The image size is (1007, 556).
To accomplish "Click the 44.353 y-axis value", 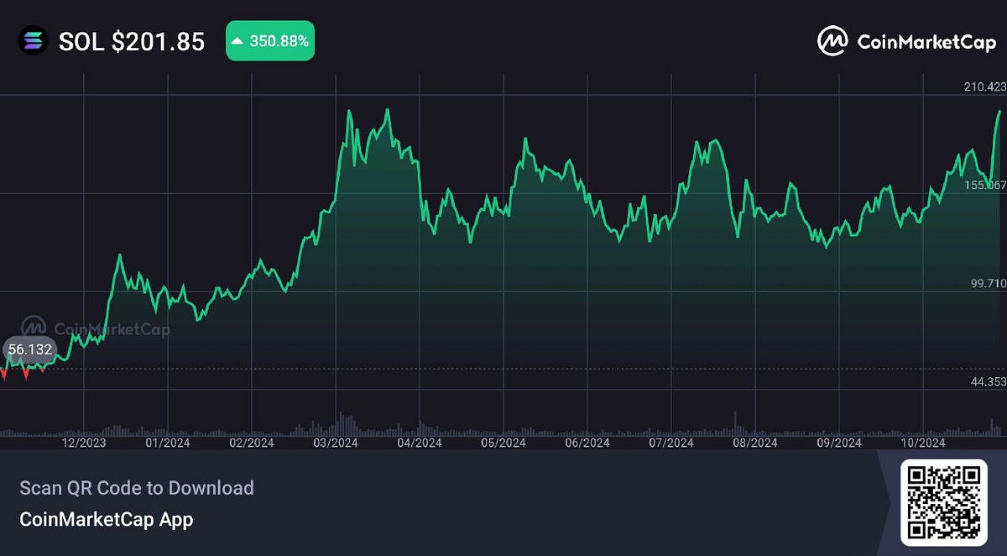I will [x=988, y=382].
